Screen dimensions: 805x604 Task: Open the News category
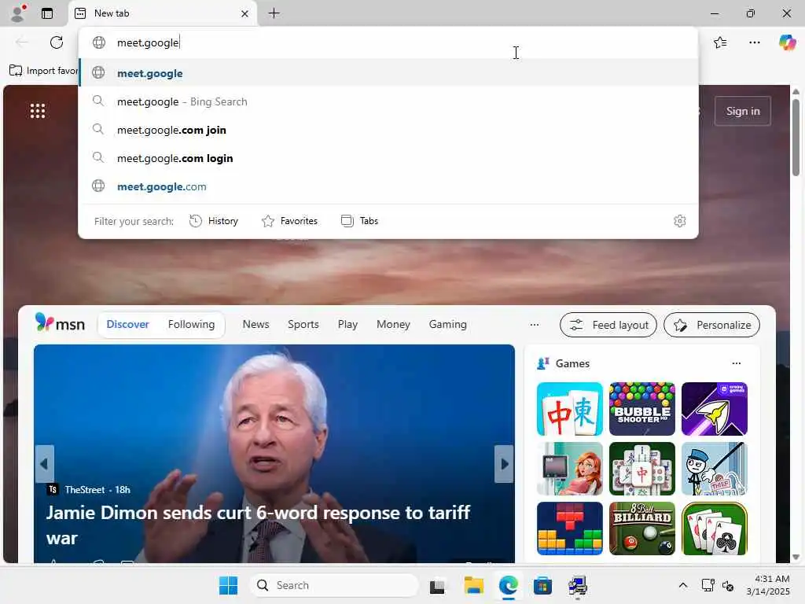click(255, 325)
